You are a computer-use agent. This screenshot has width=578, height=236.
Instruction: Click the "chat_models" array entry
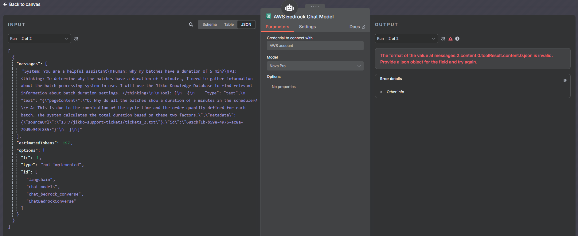[42, 187]
